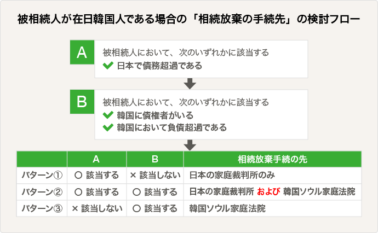Click the 相続放棄手続の先 column header

272,159
